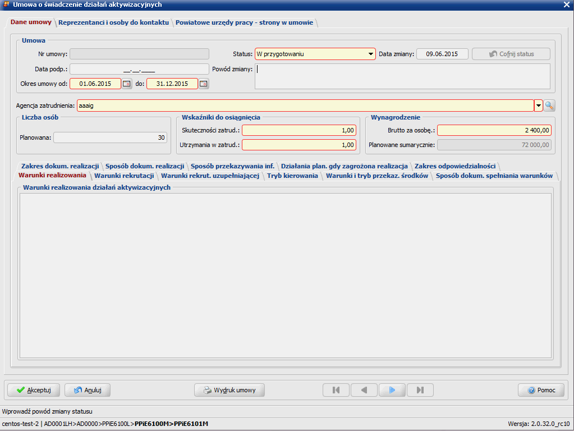Screen dimensions: 574x431
Task: Focus the Nr umowy field
Action: (140, 54)
